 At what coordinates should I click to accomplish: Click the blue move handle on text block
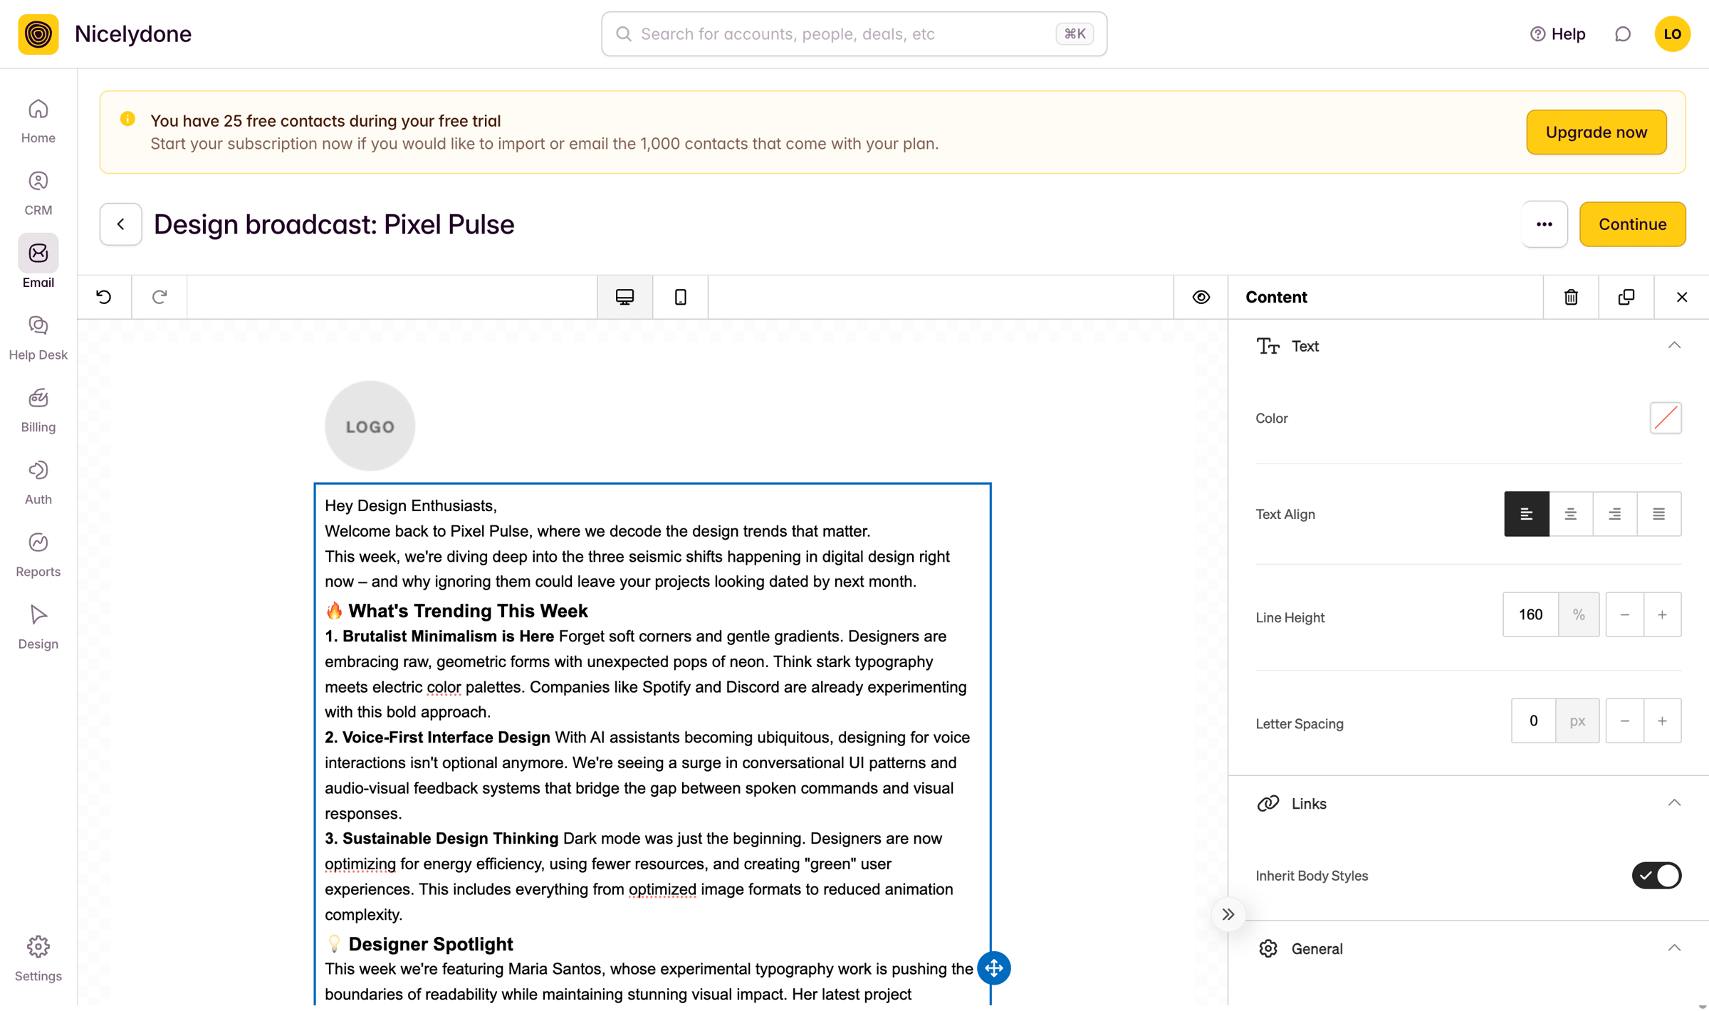[994, 968]
